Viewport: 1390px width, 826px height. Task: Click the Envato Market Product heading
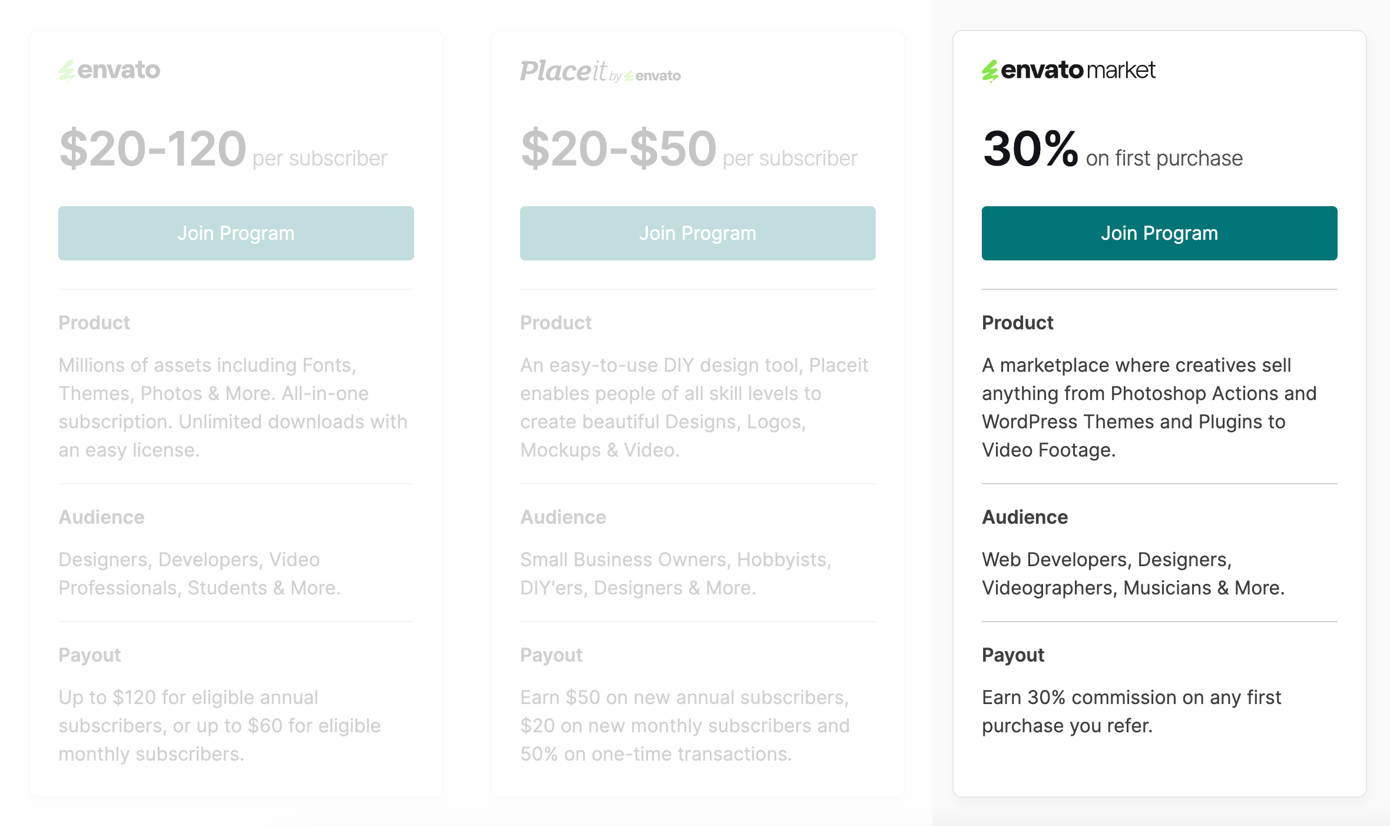point(1017,322)
